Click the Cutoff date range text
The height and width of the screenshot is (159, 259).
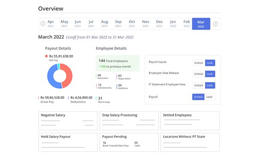[100, 37]
